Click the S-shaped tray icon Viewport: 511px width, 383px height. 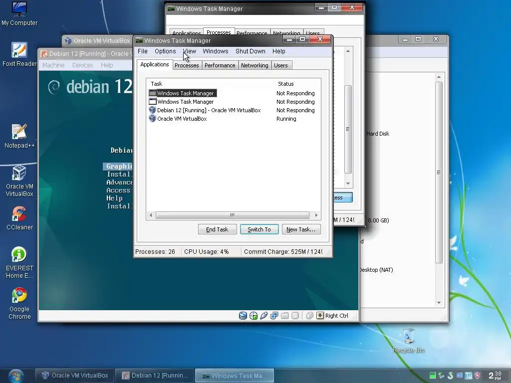tap(451, 376)
